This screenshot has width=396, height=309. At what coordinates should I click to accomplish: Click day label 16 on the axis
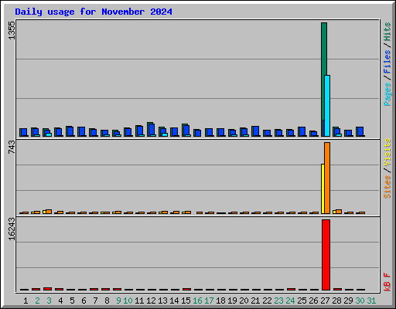pos(197,301)
